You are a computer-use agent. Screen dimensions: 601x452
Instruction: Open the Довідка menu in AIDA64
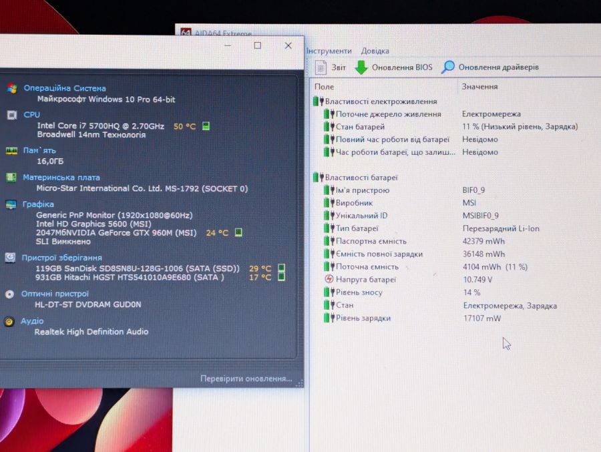(375, 51)
